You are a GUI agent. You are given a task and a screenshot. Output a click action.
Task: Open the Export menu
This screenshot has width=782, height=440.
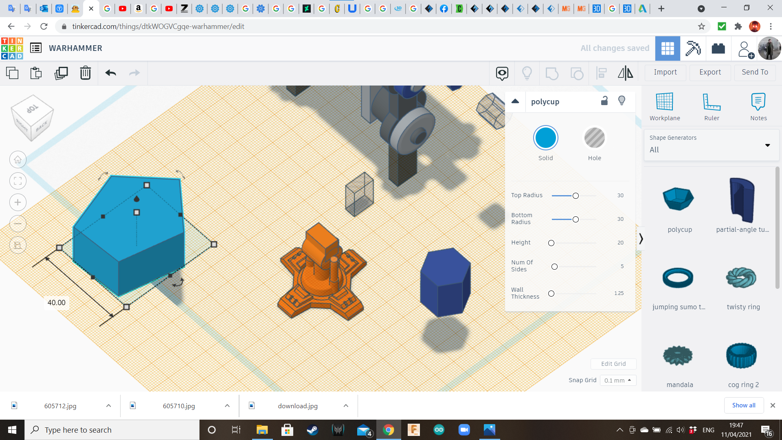pyautogui.click(x=710, y=72)
